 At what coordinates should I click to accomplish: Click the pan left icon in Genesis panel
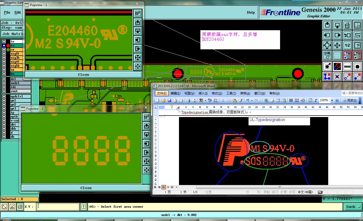click(327, 35)
